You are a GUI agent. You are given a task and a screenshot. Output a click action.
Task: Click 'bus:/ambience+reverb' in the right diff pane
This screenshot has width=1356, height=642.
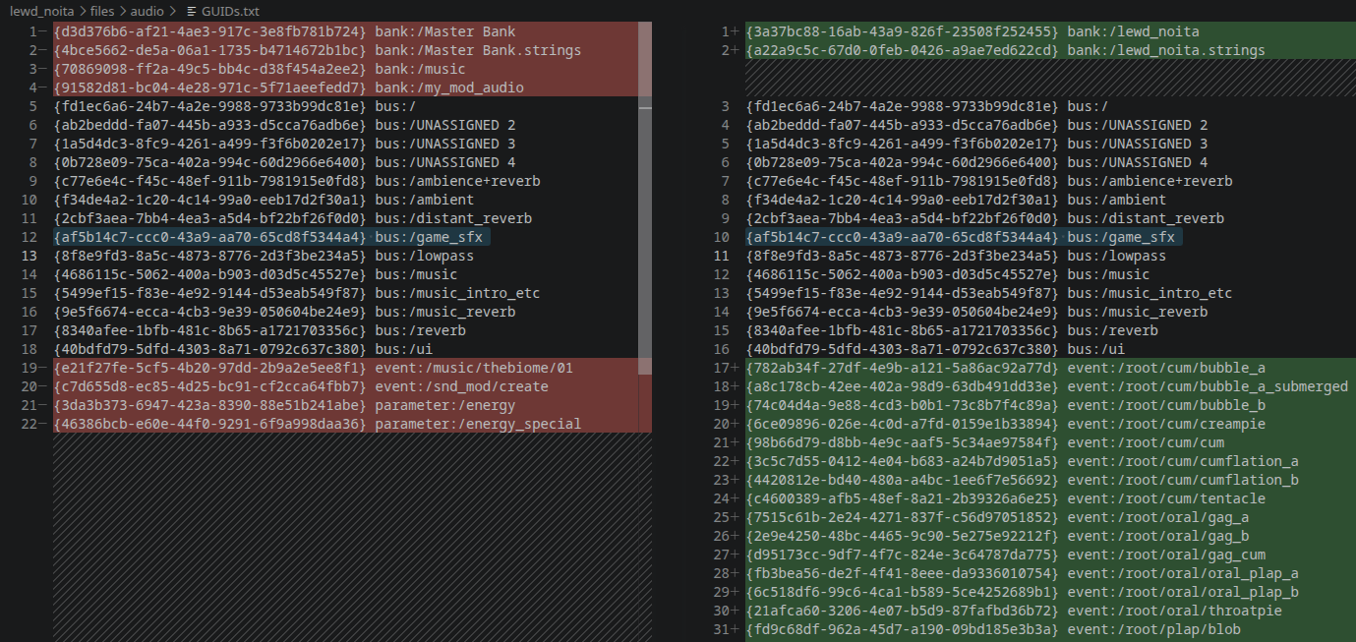tap(1150, 181)
